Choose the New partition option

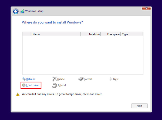tap(116, 79)
